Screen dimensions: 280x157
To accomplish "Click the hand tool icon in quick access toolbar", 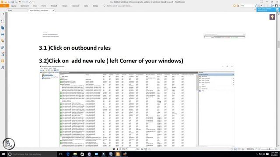I will tap(30, 2).
